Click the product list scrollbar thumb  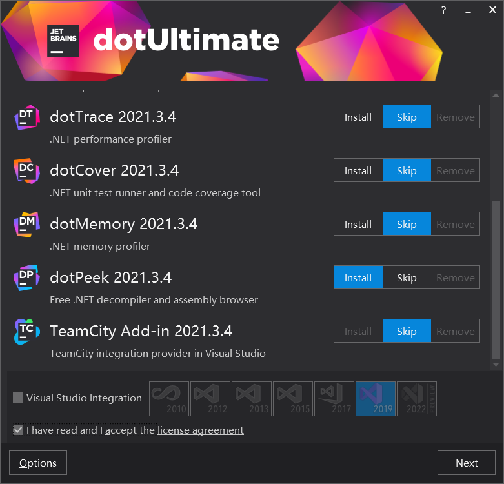pos(496,280)
